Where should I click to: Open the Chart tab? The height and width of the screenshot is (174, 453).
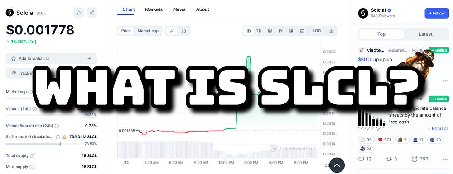129,9
